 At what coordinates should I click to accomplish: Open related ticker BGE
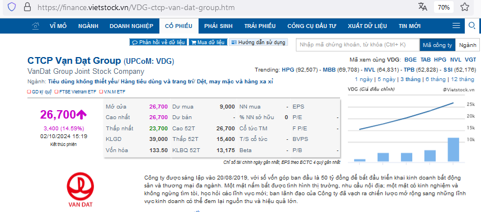coord(411,59)
